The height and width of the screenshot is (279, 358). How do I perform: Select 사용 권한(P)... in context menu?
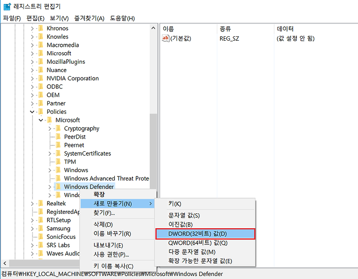point(117,254)
